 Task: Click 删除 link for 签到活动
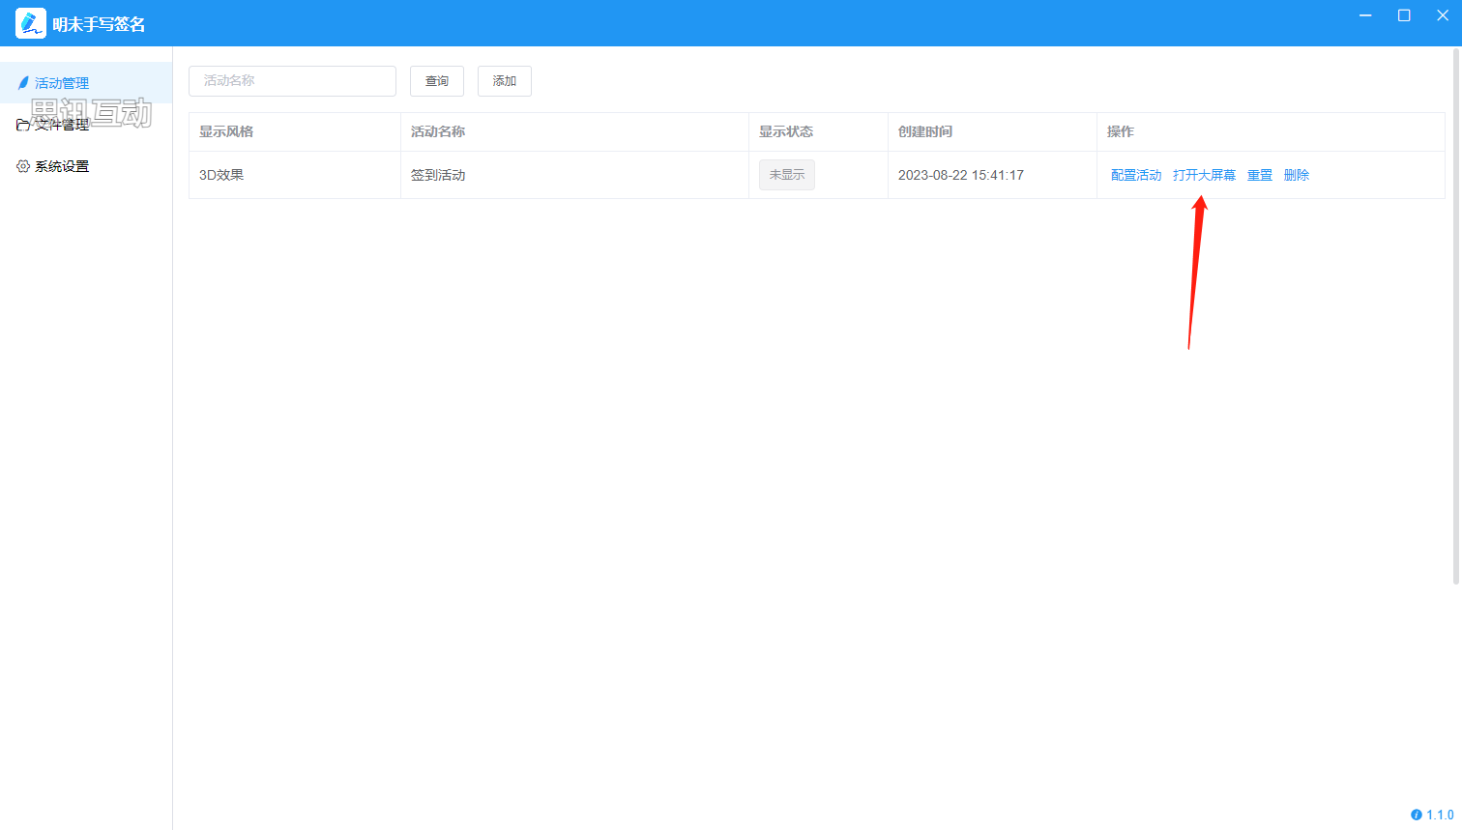click(1297, 175)
